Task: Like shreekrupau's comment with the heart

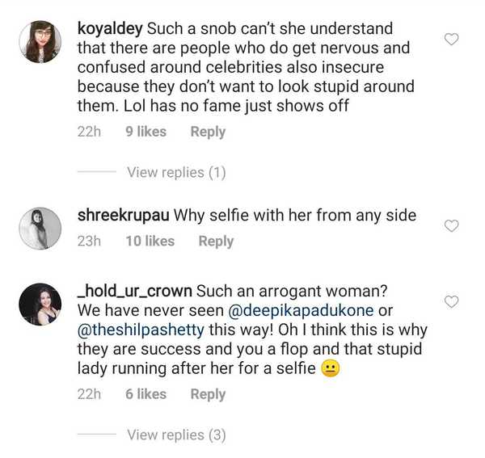Action: [453, 225]
